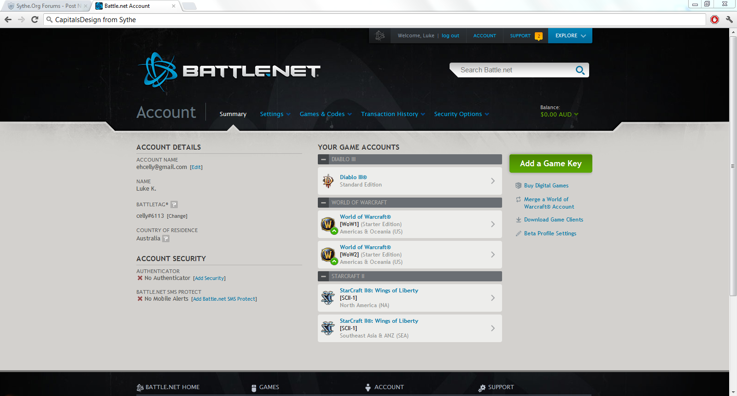Open StarCraft II North America row chevron

coord(493,298)
